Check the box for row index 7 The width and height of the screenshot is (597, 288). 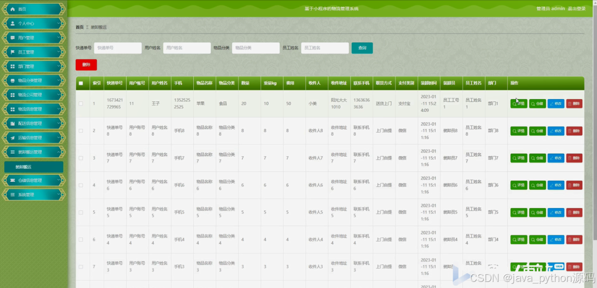click(x=81, y=267)
